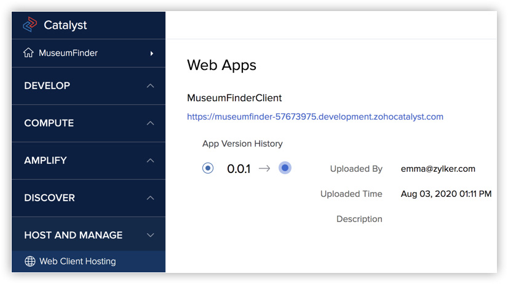This screenshot has width=508, height=284.
Task: Click the 0.0.1 version number
Action: (239, 169)
